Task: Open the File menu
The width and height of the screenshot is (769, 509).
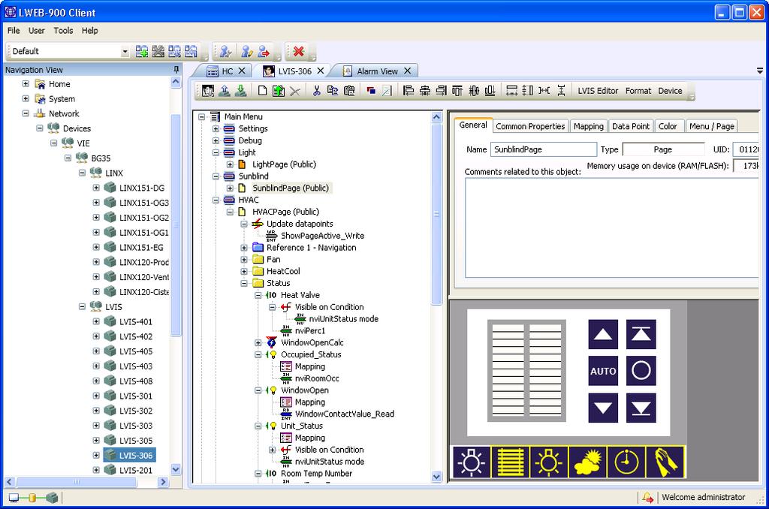Action: pyautogui.click(x=14, y=30)
